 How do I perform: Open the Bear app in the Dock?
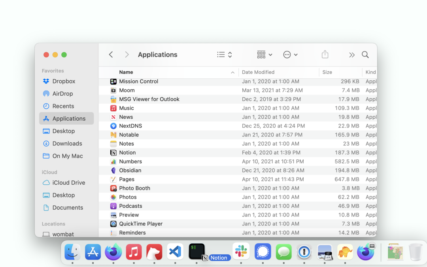click(154, 252)
